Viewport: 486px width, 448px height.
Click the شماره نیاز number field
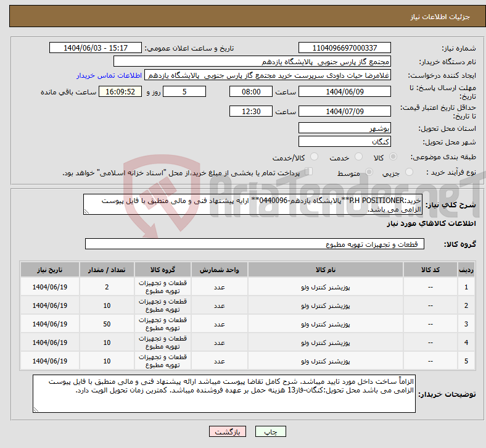click(344, 48)
